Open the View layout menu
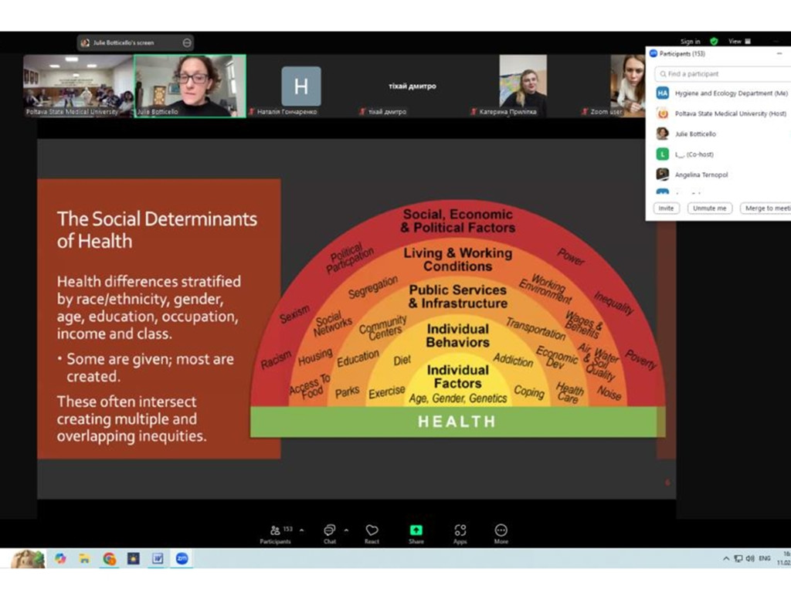The height and width of the screenshot is (593, 791). tap(739, 42)
